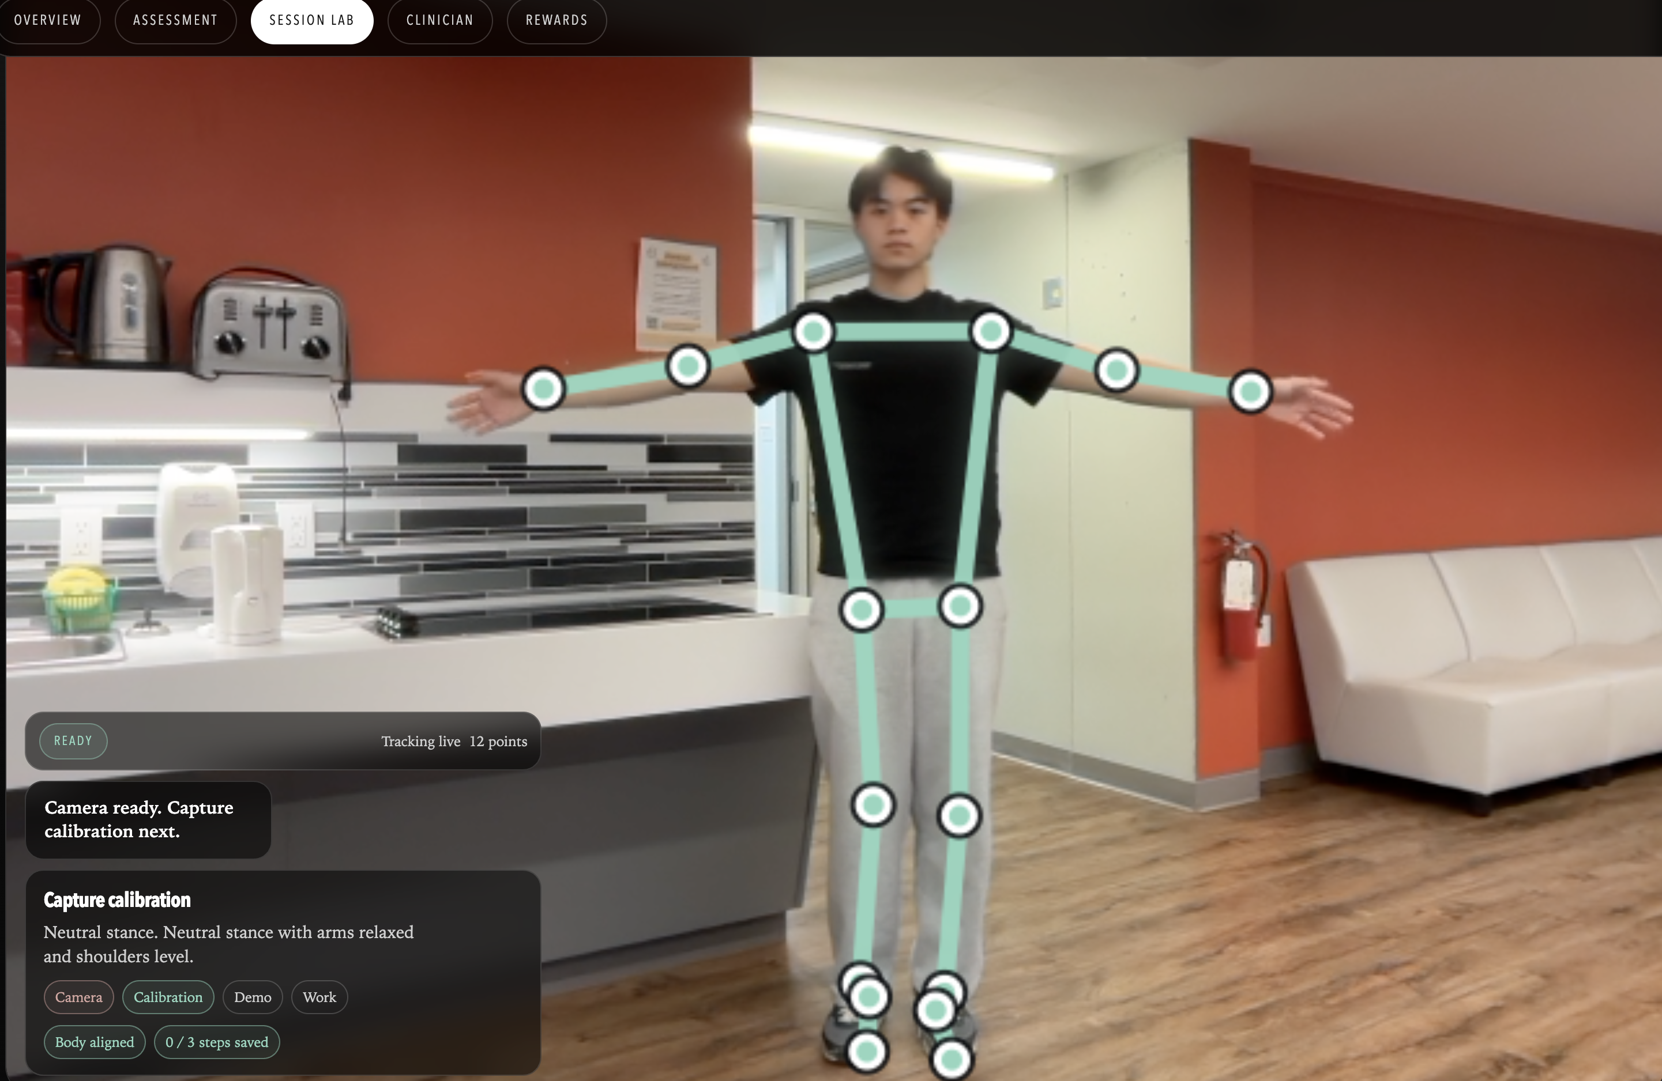
Task: Switch to the Assessment tab
Action: click(x=175, y=20)
